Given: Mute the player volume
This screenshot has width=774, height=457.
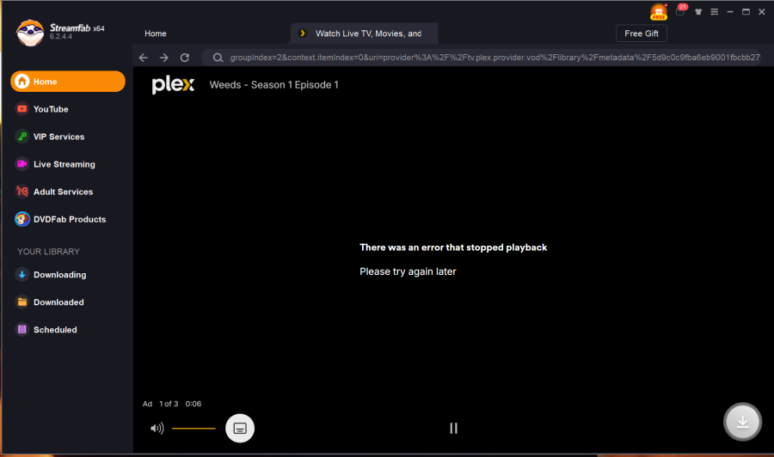Looking at the screenshot, I should tap(157, 429).
